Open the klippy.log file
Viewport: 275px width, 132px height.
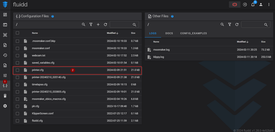tap(209, 57)
